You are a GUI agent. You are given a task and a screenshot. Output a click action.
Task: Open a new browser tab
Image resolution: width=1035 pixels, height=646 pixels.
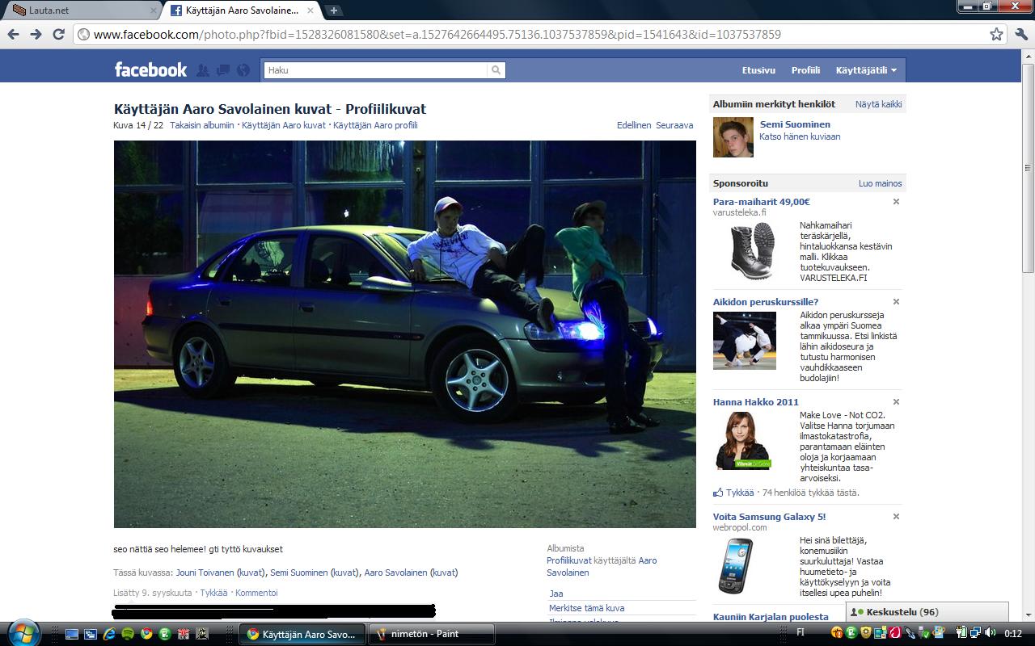point(333,10)
